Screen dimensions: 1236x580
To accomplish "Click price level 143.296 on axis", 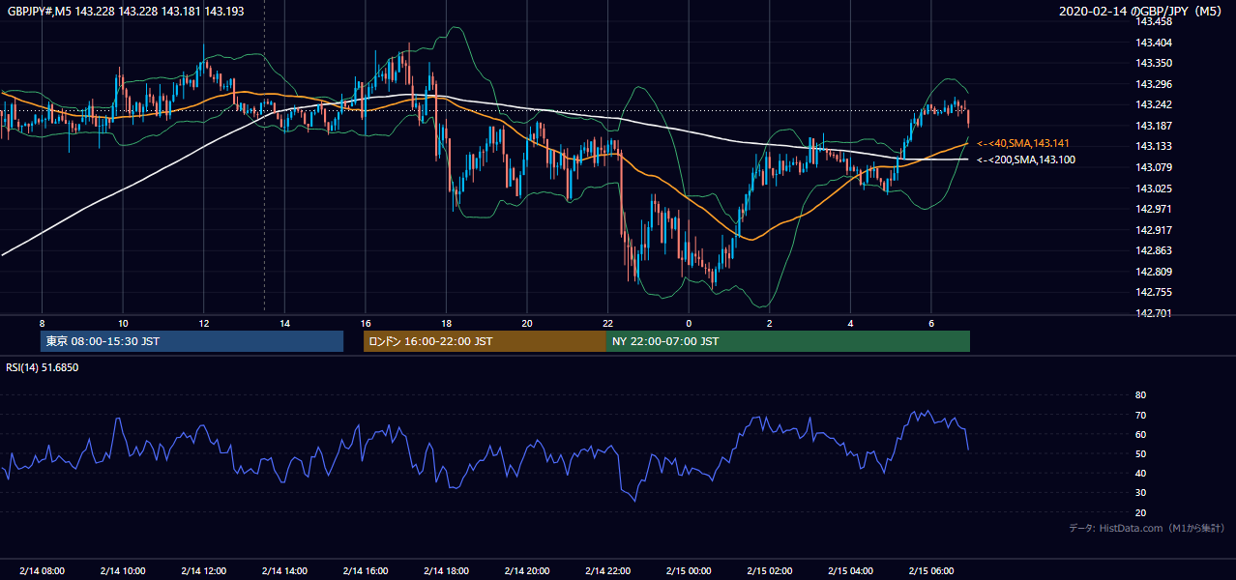I will pos(1153,84).
